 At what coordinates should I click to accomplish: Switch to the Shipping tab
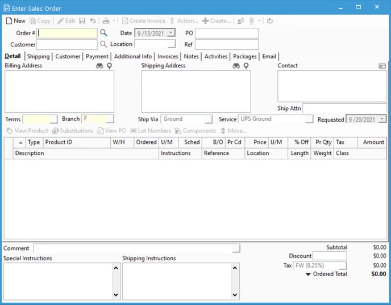coord(39,57)
